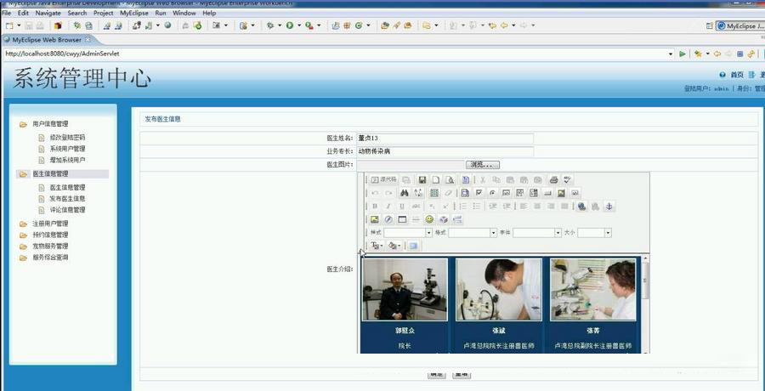Click the green go arrow beside the address bar

pos(682,54)
